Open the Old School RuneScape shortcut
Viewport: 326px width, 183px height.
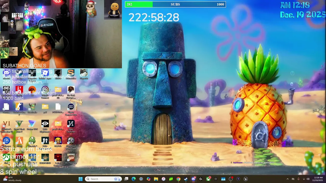click(71, 143)
